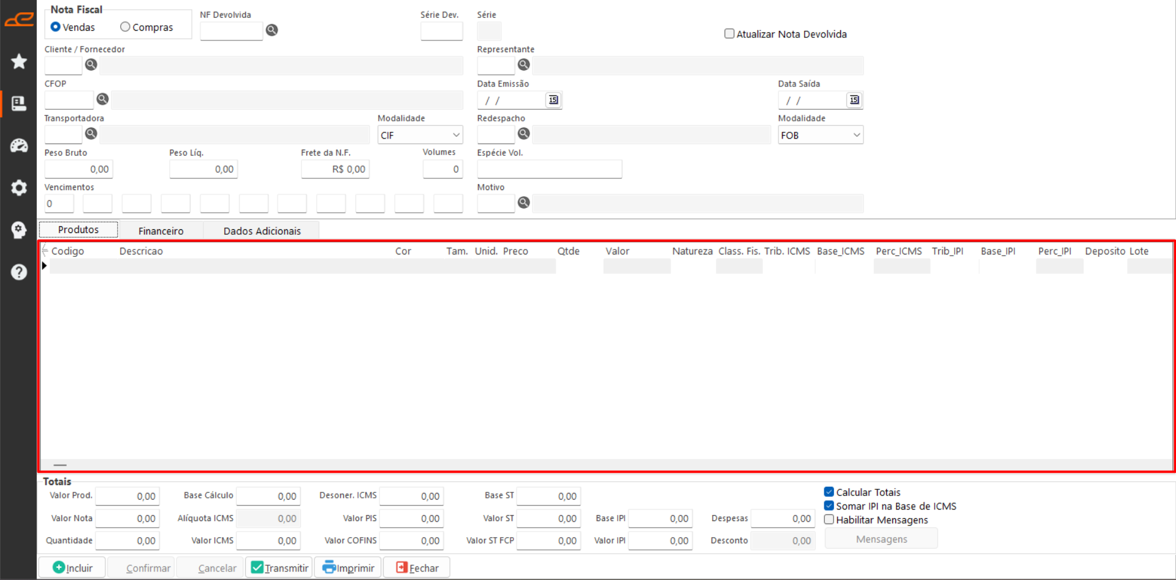1176x580 pixels.
Task: Open the settings gear in sidebar
Action: point(19,188)
